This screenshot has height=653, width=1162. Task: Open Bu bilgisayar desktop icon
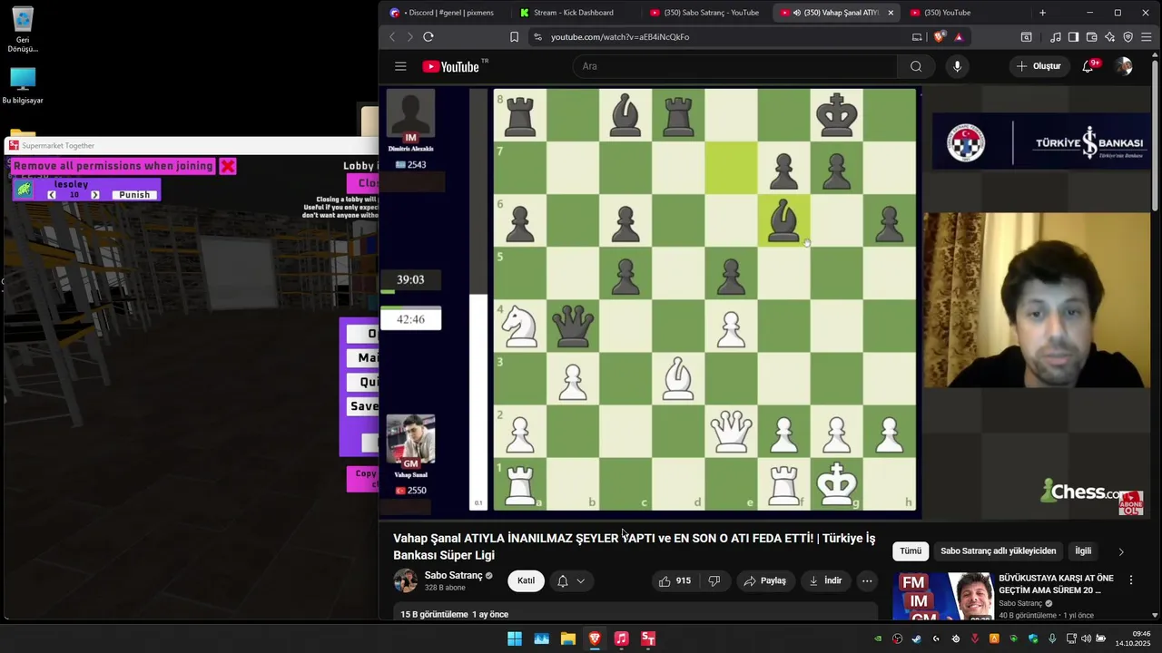(23, 86)
